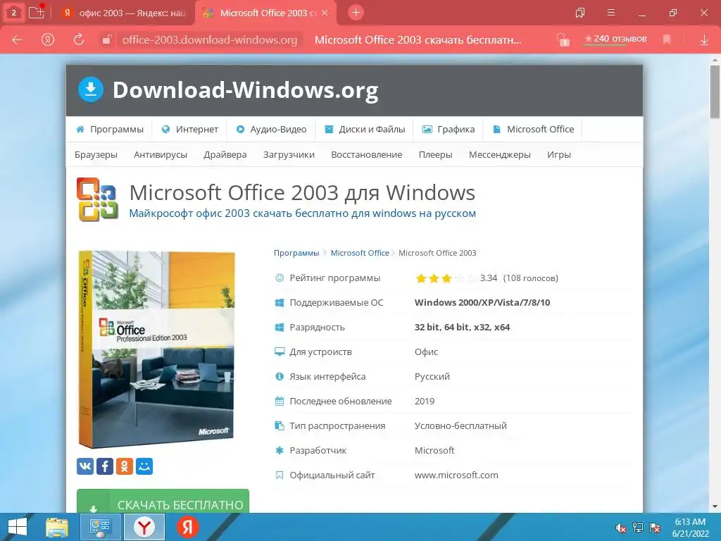Go to Плееры subcategory

(x=435, y=154)
